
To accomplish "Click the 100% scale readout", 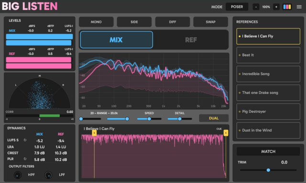I will [x=266, y=7].
